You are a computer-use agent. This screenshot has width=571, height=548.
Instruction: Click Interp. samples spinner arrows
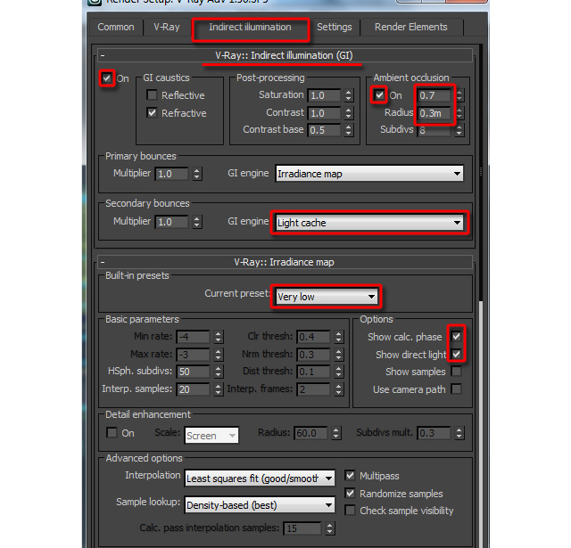(x=218, y=389)
